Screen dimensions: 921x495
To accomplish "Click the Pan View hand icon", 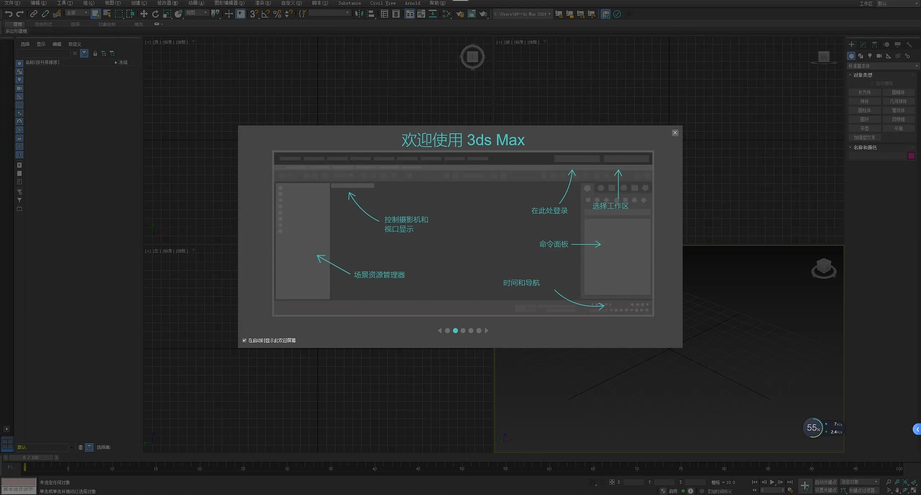I will (x=897, y=490).
